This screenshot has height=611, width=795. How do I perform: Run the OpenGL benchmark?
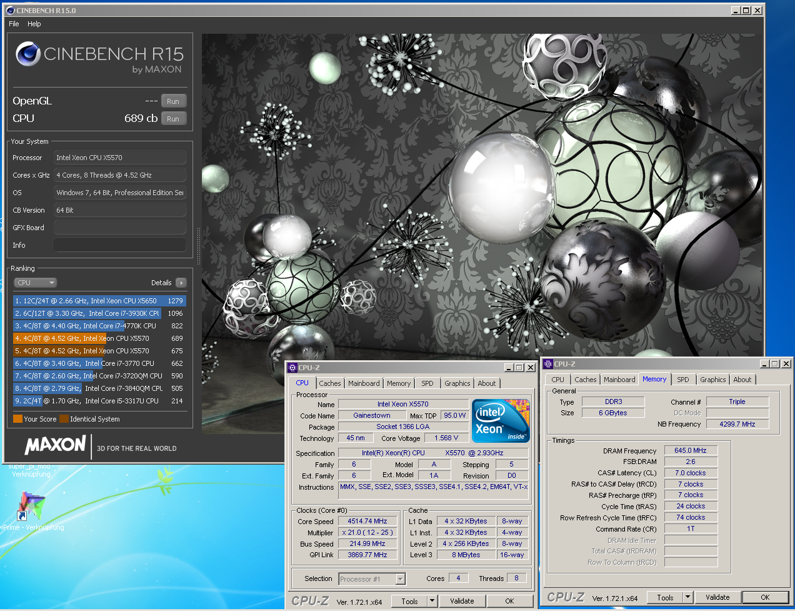click(174, 101)
